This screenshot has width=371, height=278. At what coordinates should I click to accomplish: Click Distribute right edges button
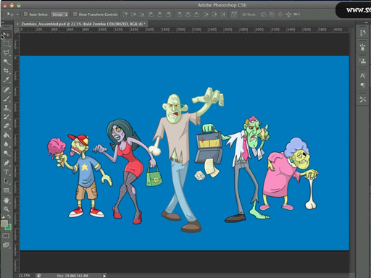tap(223, 14)
